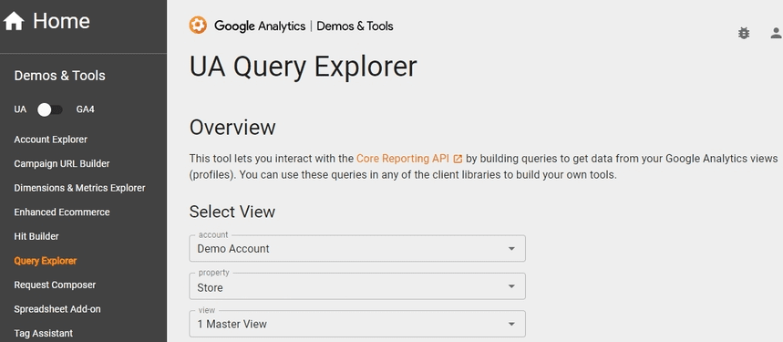783x342 pixels.
Task: Open Spreadsheet Add-on page
Action: (57, 309)
